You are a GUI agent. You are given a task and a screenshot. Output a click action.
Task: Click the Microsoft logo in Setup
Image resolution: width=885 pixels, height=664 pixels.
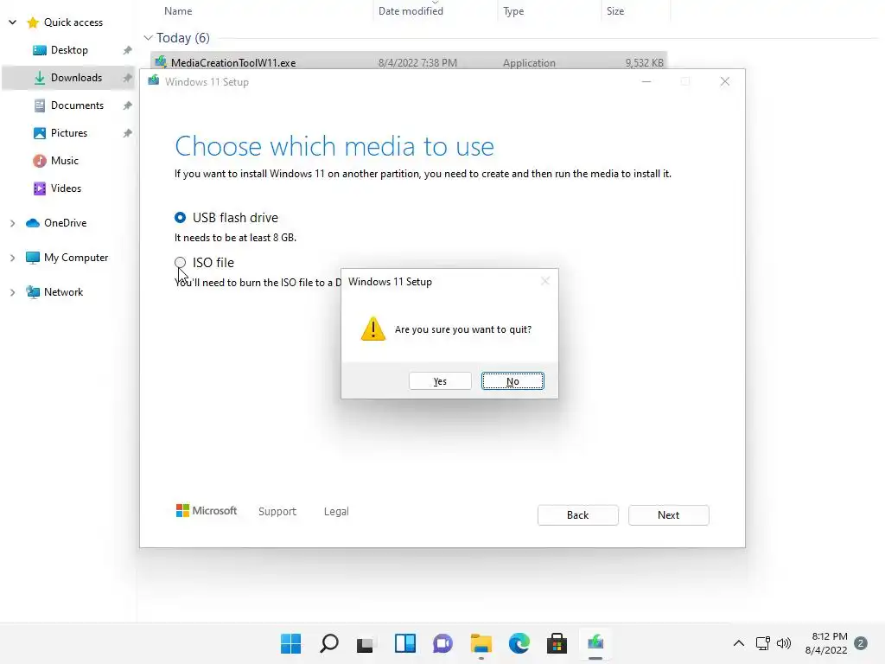(207, 511)
